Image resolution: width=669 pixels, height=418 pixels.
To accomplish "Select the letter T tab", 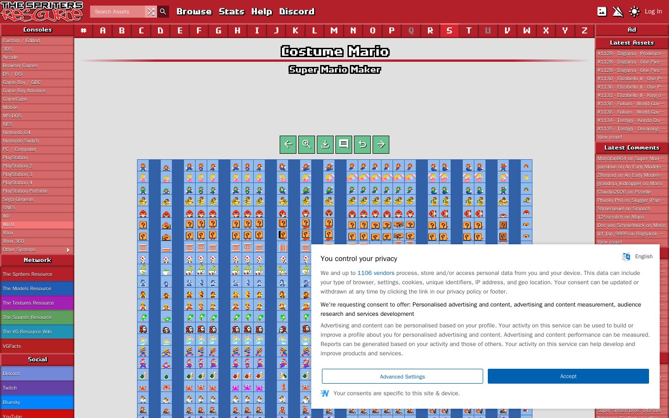I will [469, 31].
